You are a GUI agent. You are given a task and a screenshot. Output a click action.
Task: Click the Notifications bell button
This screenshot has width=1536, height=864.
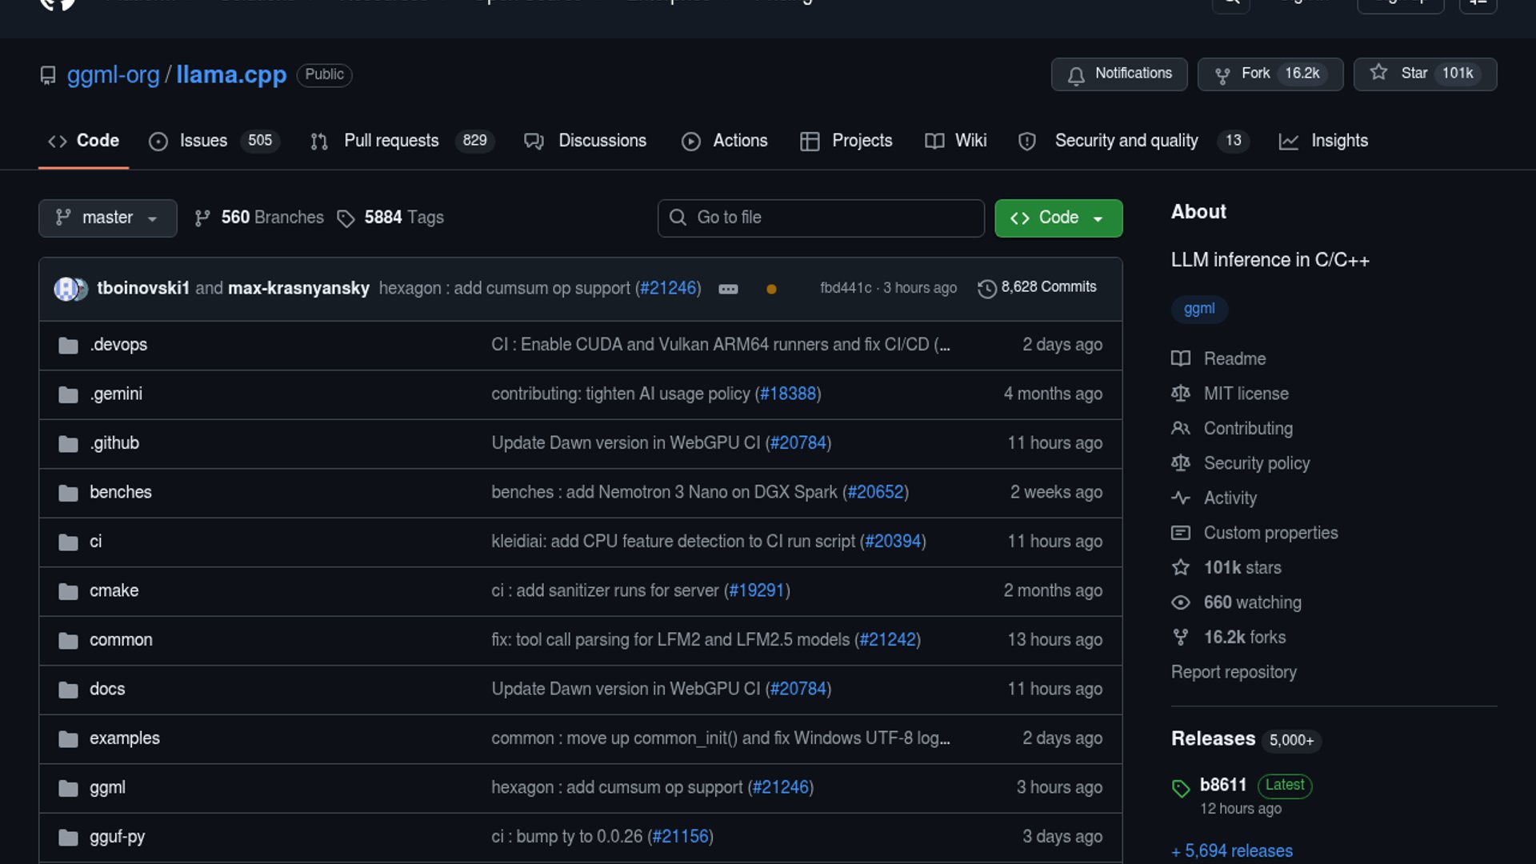click(x=1118, y=74)
